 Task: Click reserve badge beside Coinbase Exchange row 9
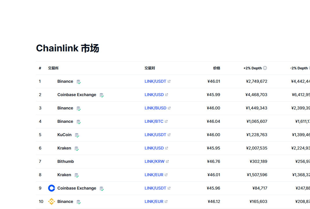coord(102,188)
